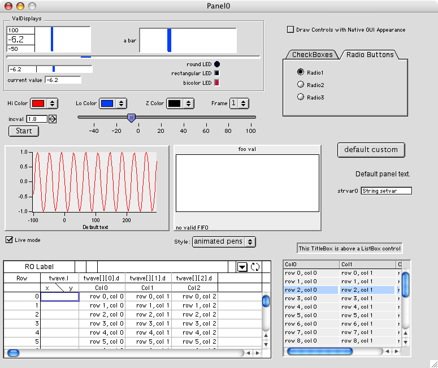Click the table's circular refresh arrows icon
Screen dimensions: 438x368
point(255,267)
